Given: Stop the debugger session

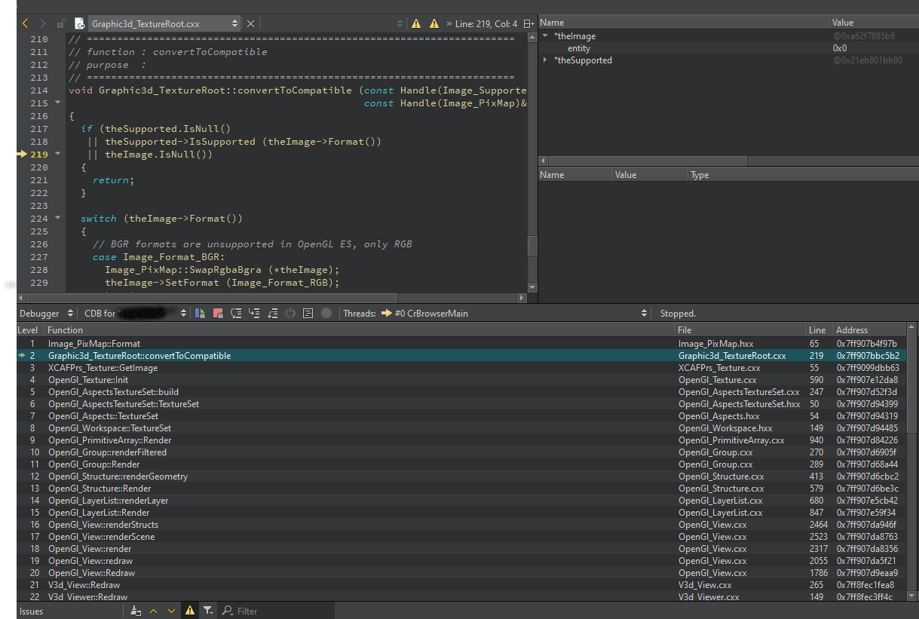Looking at the screenshot, I should (218, 313).
